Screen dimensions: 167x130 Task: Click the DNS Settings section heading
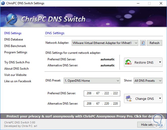[55, 33]
